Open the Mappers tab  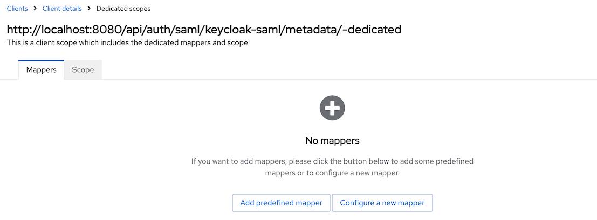click(42, 70)
